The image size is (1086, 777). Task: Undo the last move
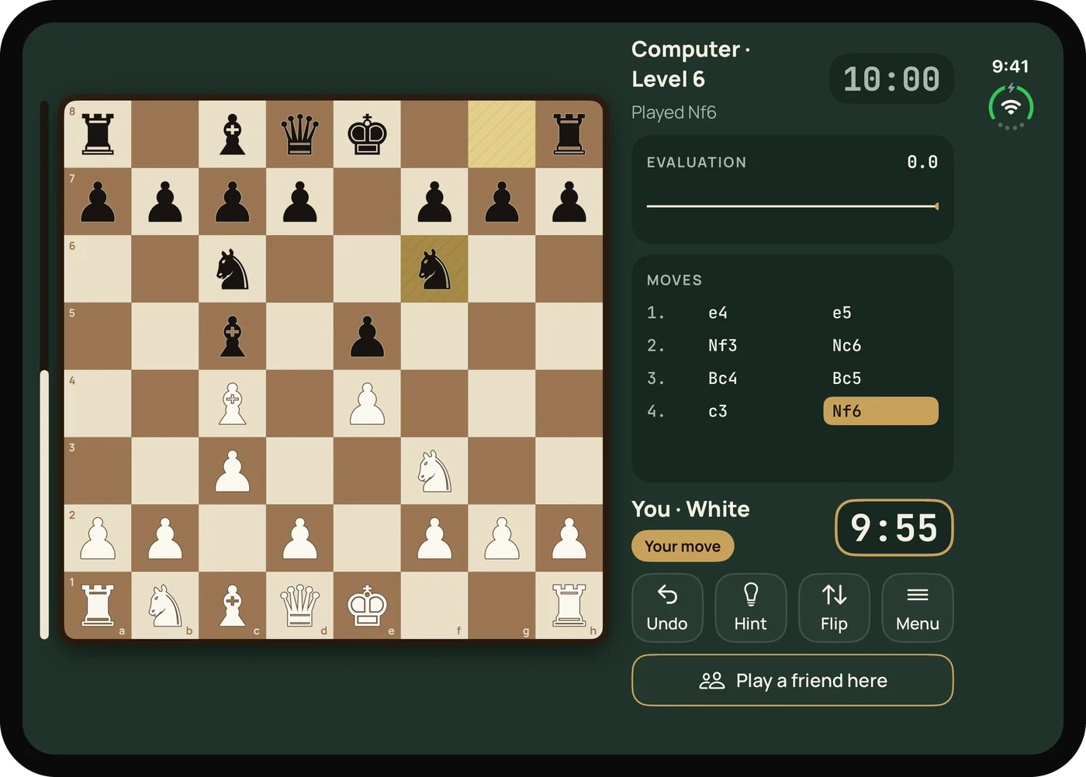667,608
